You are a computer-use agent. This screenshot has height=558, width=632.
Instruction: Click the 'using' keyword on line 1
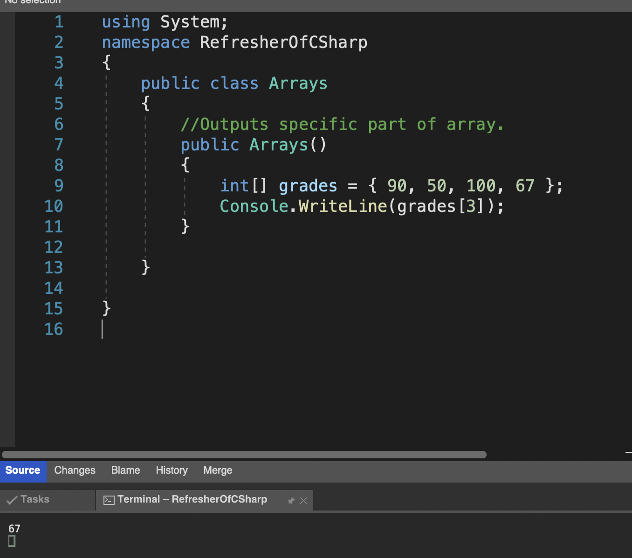(126, 22)
